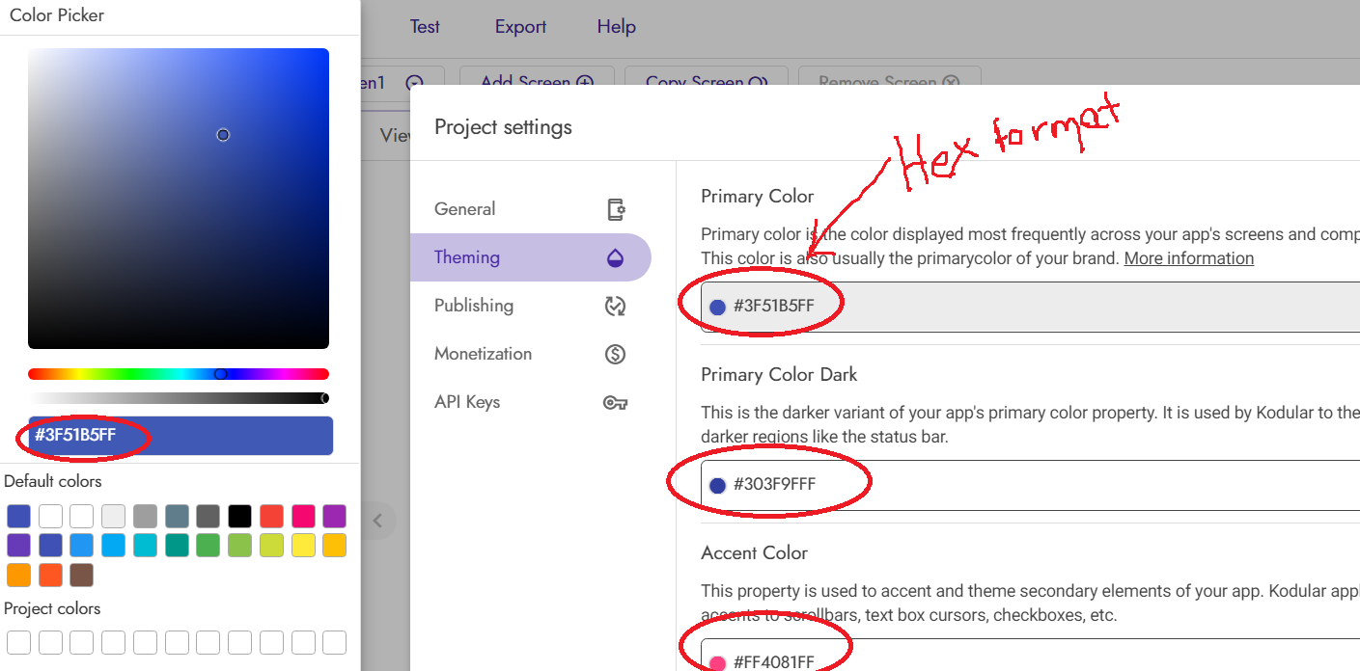Screen dimensions: 1360x671
Task: Select the brown default color swatch
Action: click(x=81, y=576)
